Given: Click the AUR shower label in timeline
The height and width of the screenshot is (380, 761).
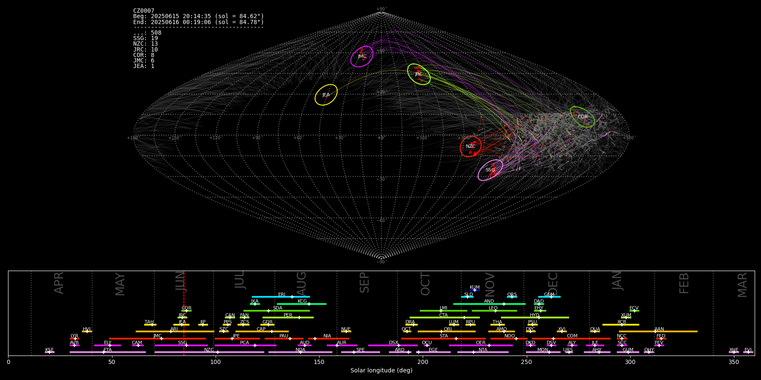Looking at the screenshot, I should tap(342, 343).
